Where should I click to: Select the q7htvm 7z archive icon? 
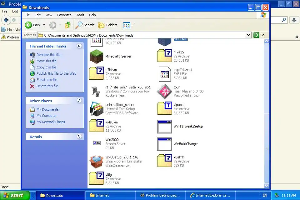(97, 73)
